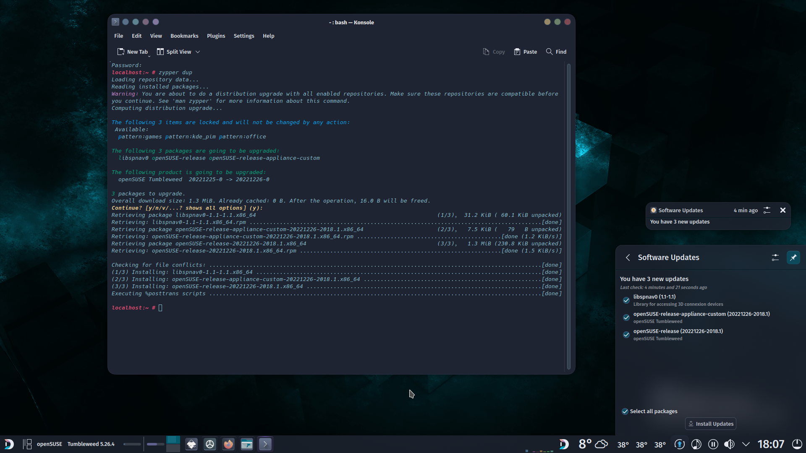The width and height of the screenshot is (806, 453).
Task: Click 'zypper dup' command line in terminal
Action: (x=175, y=73)
